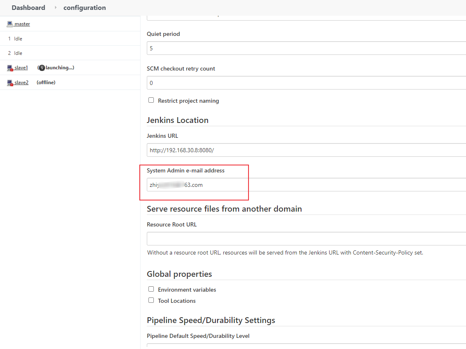The image size is (466, 349).
Task: Click the slave1 node computer icon
Action: tap(9, 67)
